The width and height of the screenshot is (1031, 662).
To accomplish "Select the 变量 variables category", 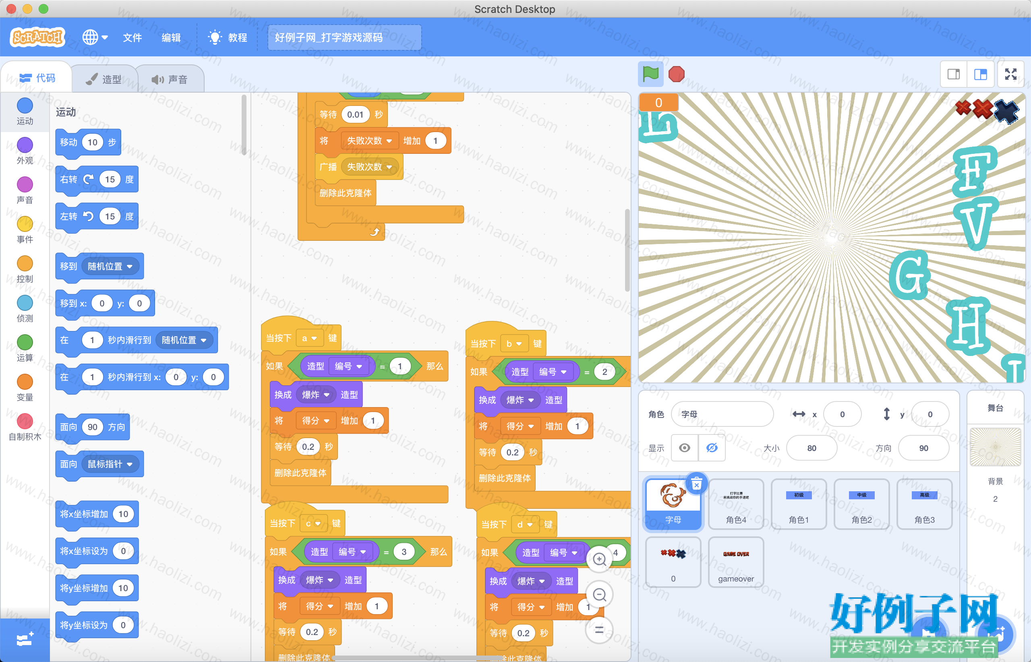I will pyautogui.click(x=25, y=388).
